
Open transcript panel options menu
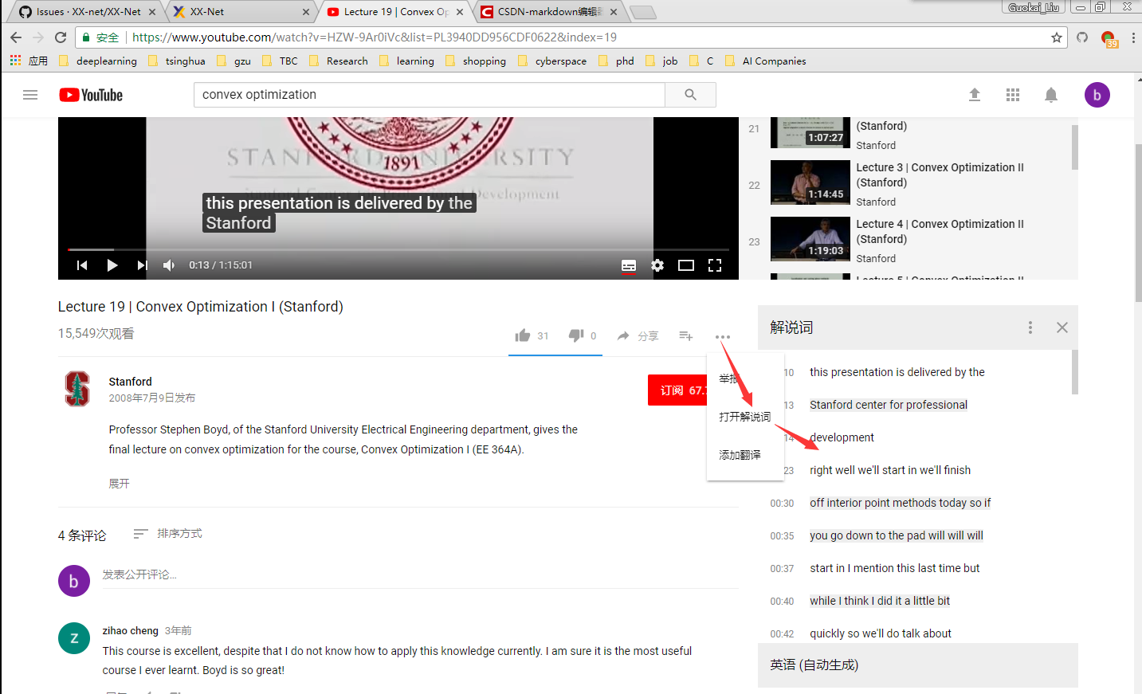1030,327
